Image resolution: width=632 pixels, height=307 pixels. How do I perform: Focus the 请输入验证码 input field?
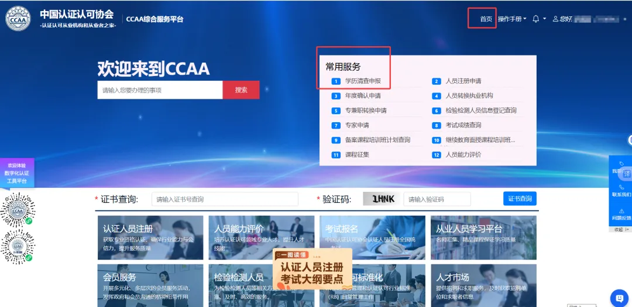pos(437,199)
